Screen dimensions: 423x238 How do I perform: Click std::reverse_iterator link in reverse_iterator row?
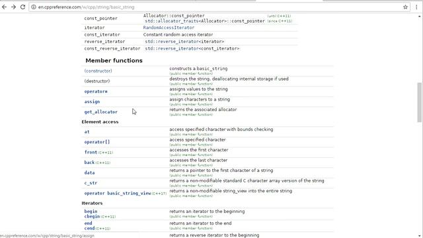pyautogui.click(x=172, y=42)
